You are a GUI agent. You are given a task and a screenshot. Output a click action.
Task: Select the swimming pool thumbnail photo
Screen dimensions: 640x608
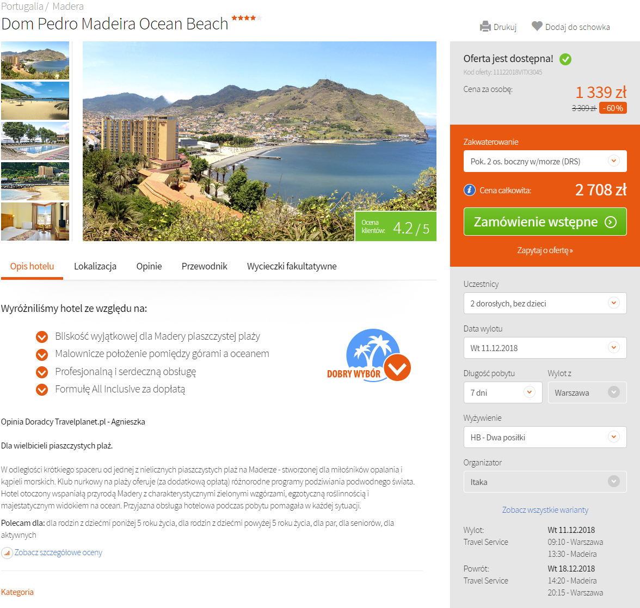(x=35, y=141)
